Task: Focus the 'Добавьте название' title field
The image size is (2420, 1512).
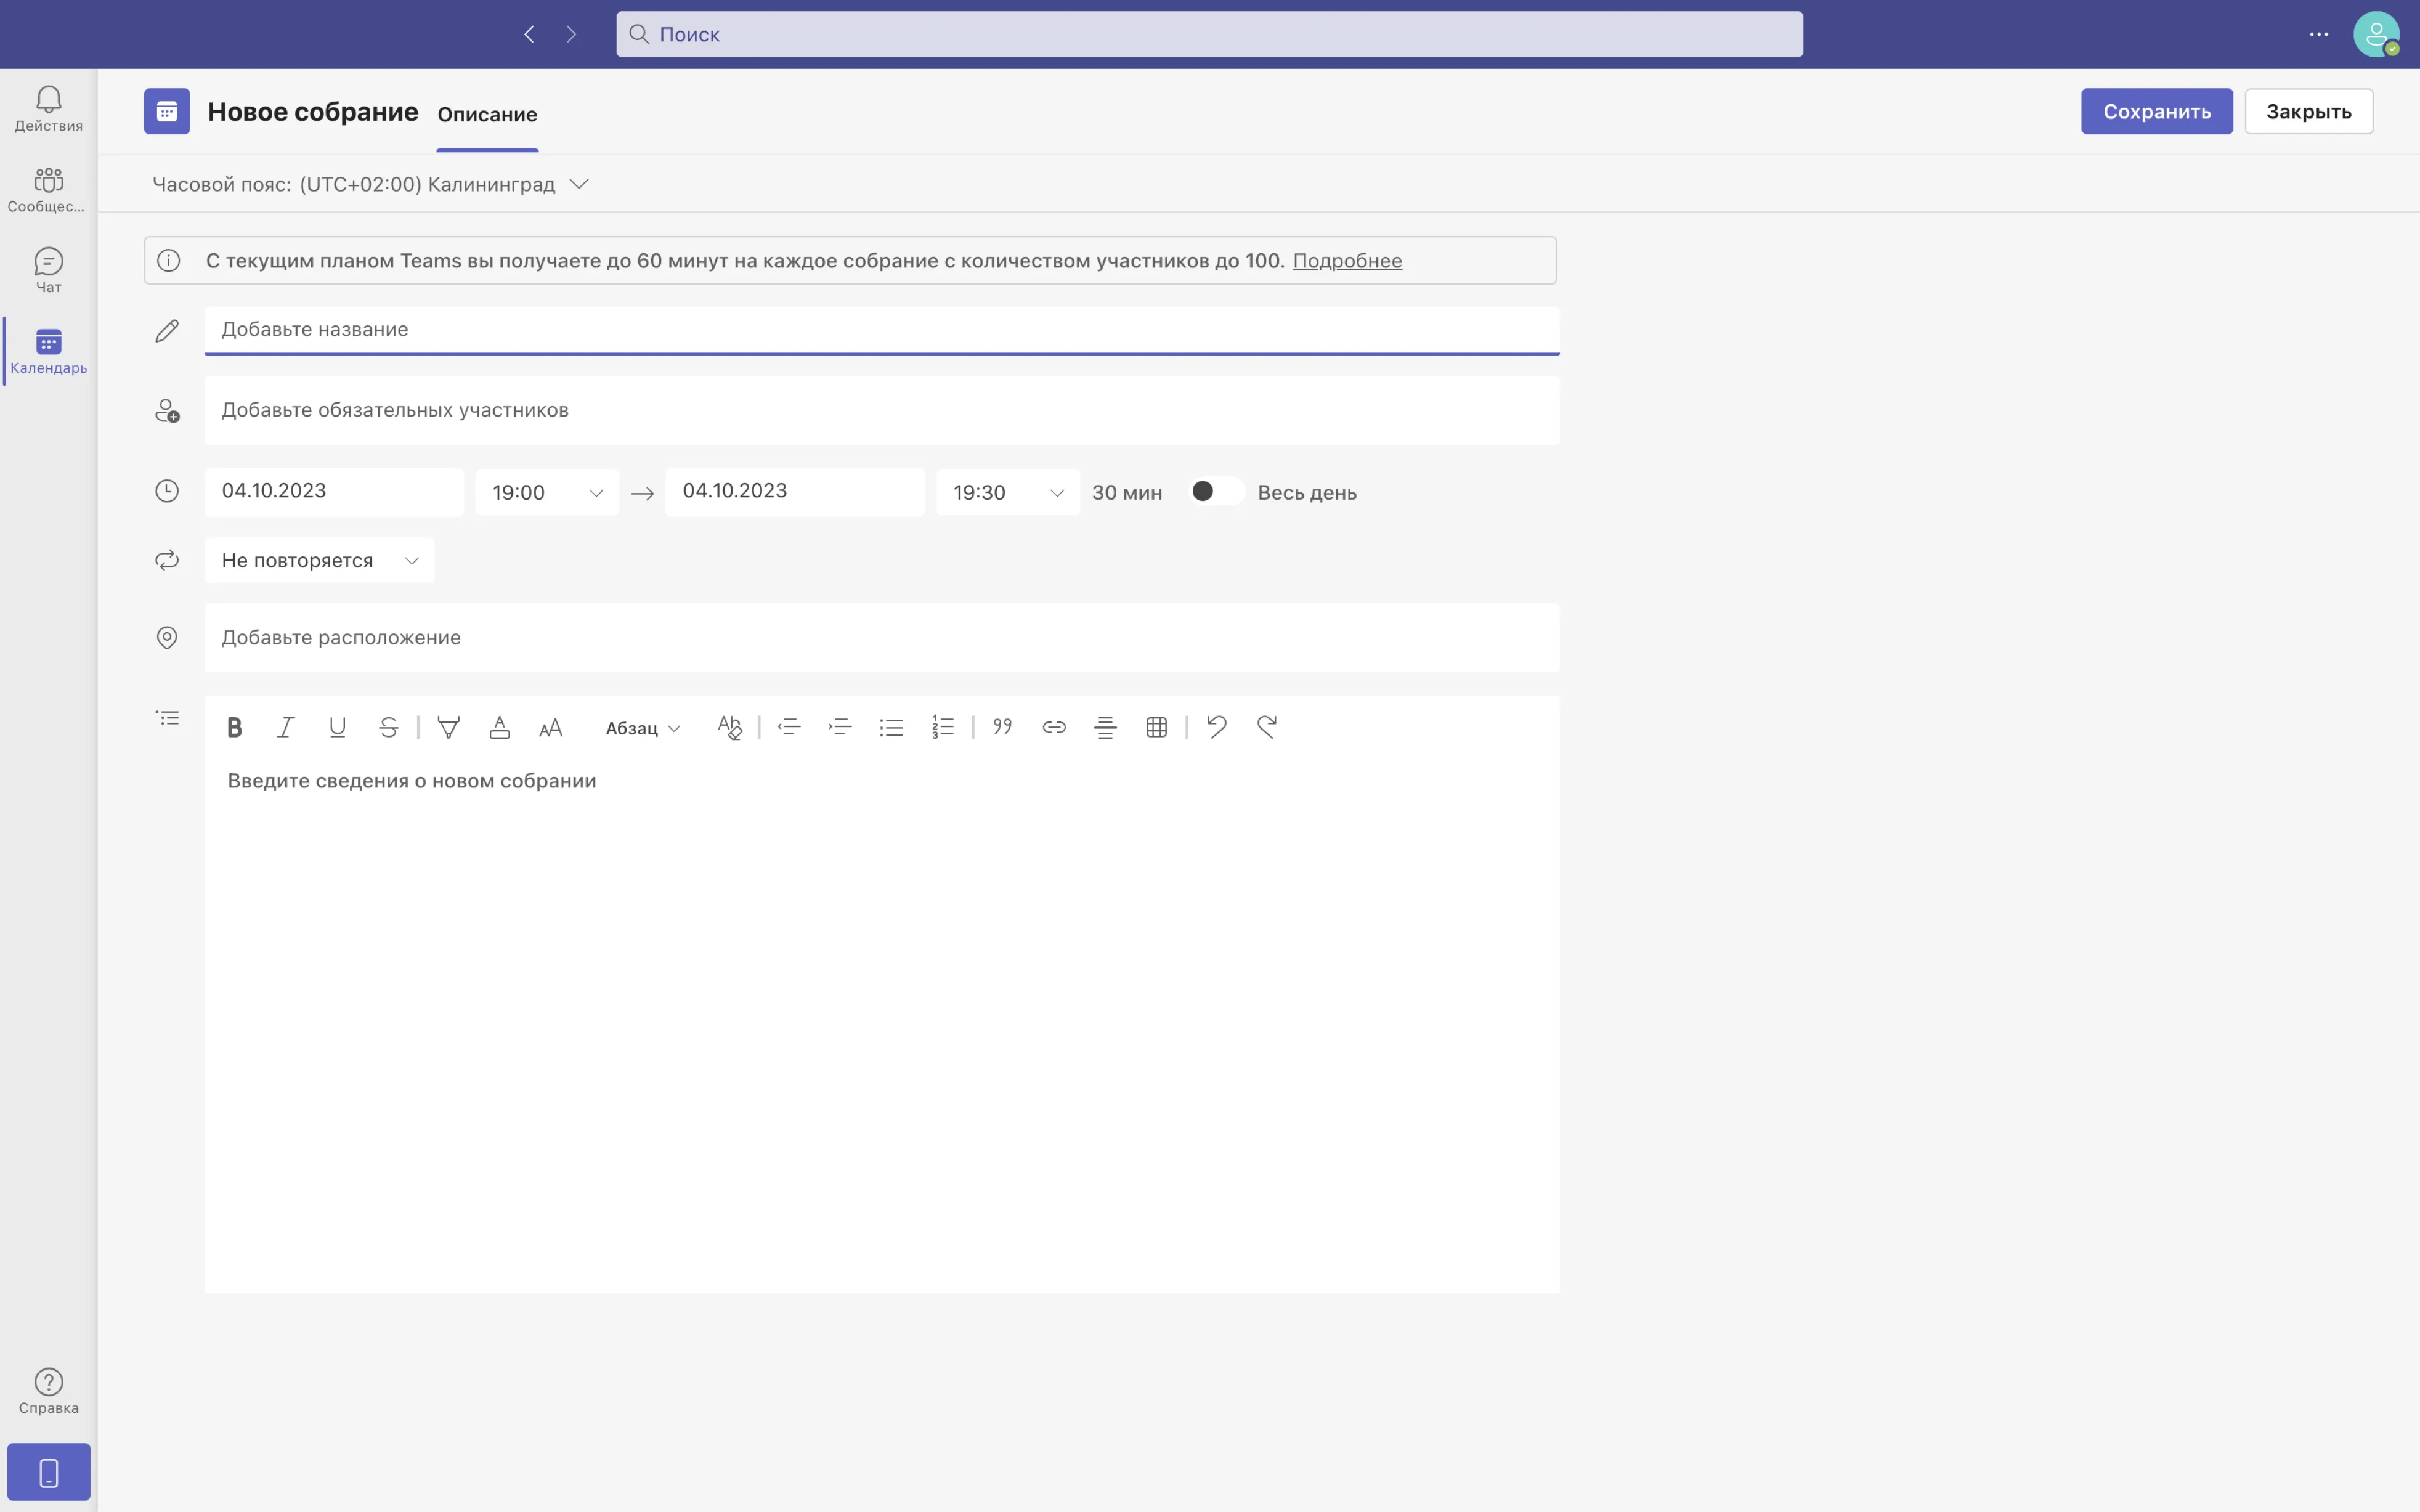Action: [881, 330]
